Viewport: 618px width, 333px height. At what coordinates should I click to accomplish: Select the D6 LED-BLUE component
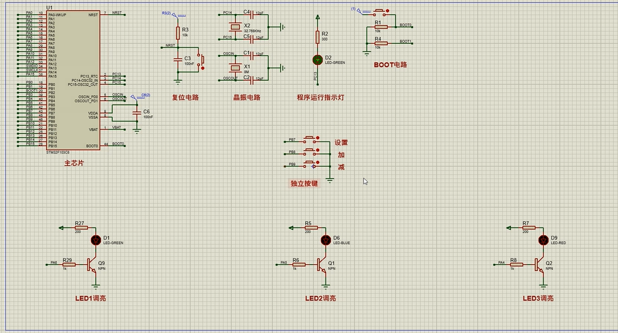(325, 240)
